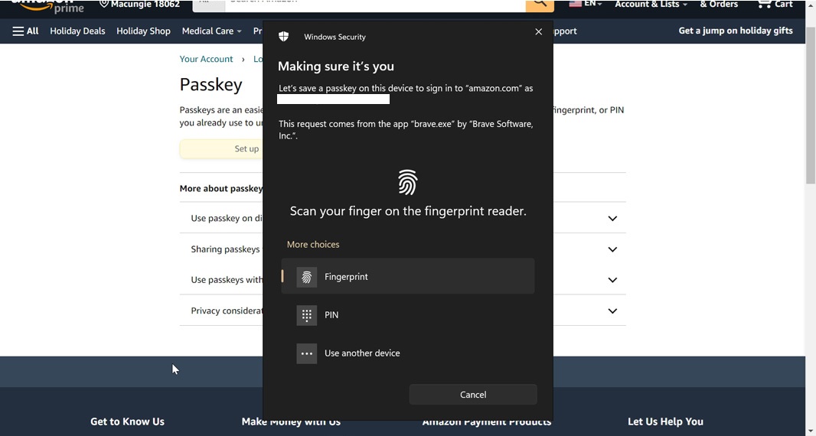The image size is (816, 436).
Task: Click the delivery location Macungie 18062
Action: tap(139, 5)
